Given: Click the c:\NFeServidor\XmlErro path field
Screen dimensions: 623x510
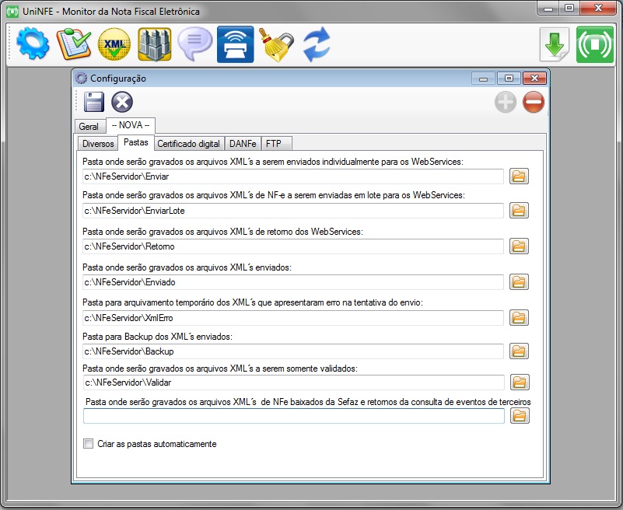Looking at the screenshot, I should coord(293,318).
